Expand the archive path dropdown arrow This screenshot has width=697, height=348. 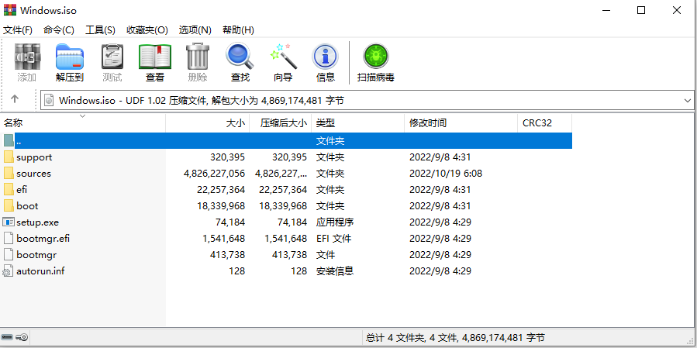point(688,101)
